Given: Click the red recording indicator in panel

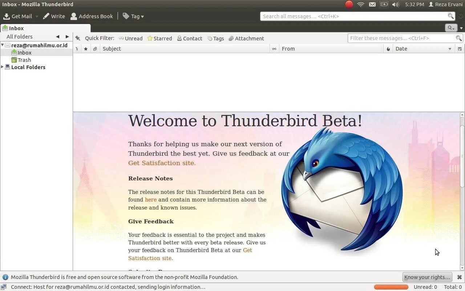Looking at the screenshot, I should point(349,4).
